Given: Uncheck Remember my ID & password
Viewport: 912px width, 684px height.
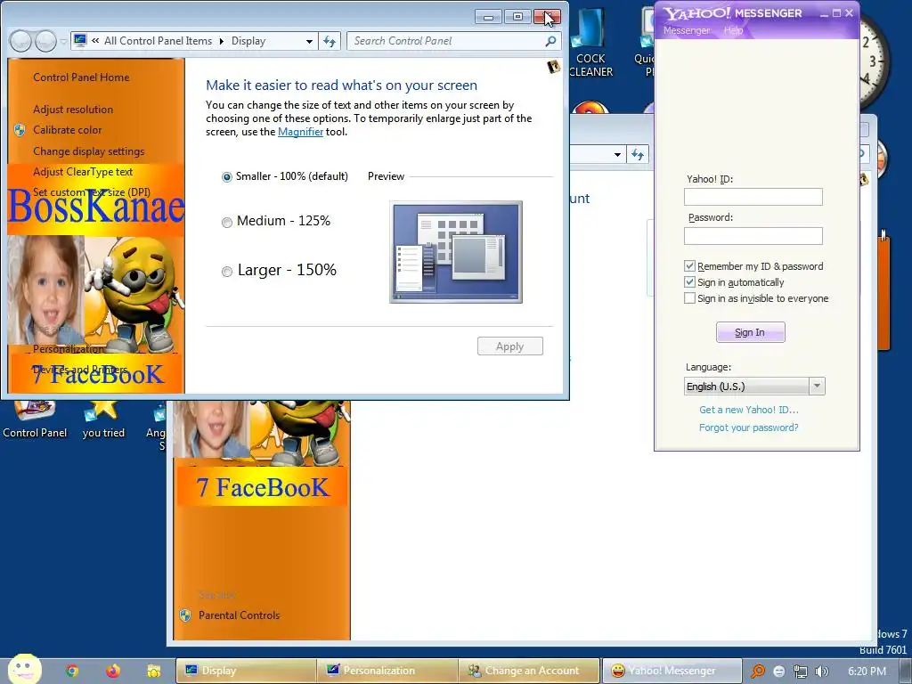Looking at the screenshot, I should click(690, 266).
